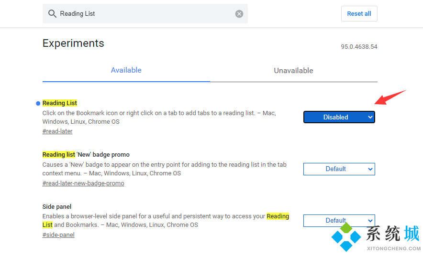Follow the #read-later anchor link
423x257 pixels.
click(x=57, y=131)
